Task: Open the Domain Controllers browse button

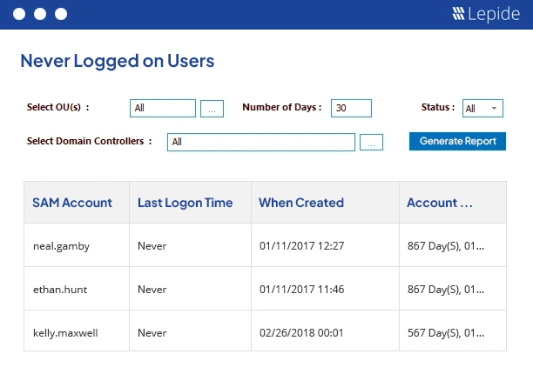Action: (371, 143)
